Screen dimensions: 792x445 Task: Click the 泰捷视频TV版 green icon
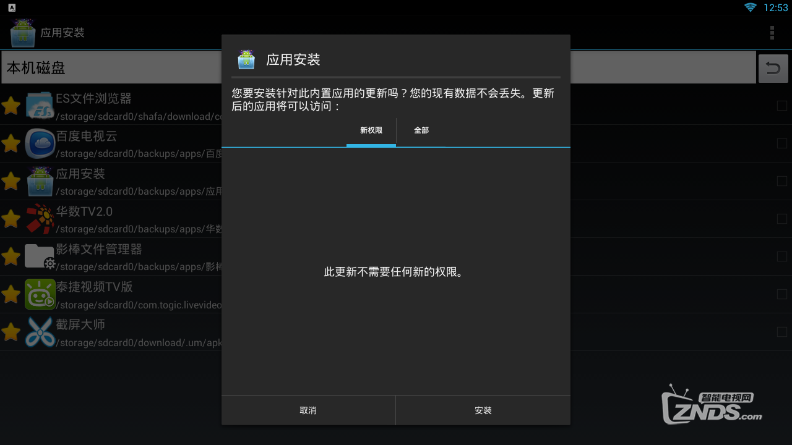(40, 294)
